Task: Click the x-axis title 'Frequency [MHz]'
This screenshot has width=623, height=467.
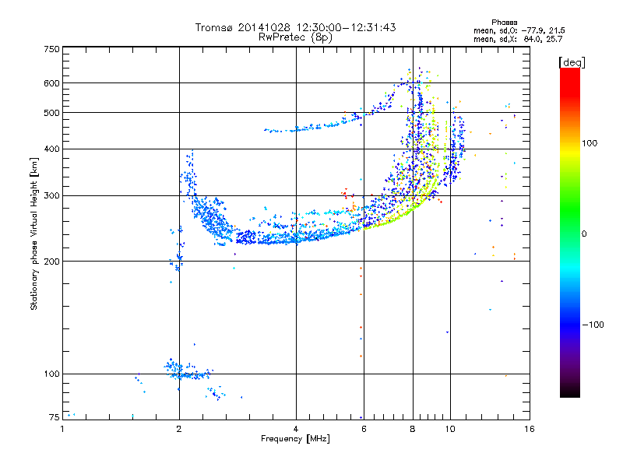Action: [295, 439]
